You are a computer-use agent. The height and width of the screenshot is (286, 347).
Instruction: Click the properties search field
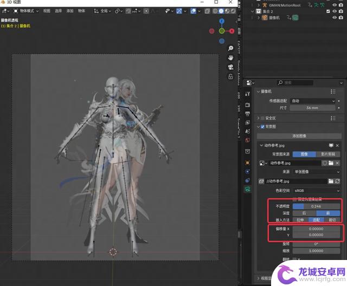click(295, 83)
